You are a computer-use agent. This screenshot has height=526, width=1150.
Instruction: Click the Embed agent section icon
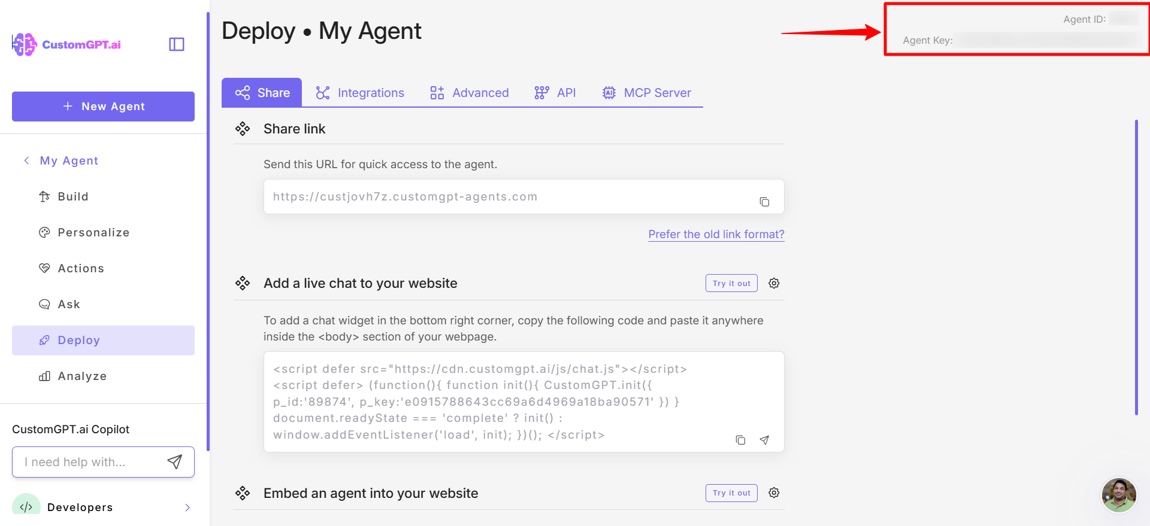(x=243, y=493)
